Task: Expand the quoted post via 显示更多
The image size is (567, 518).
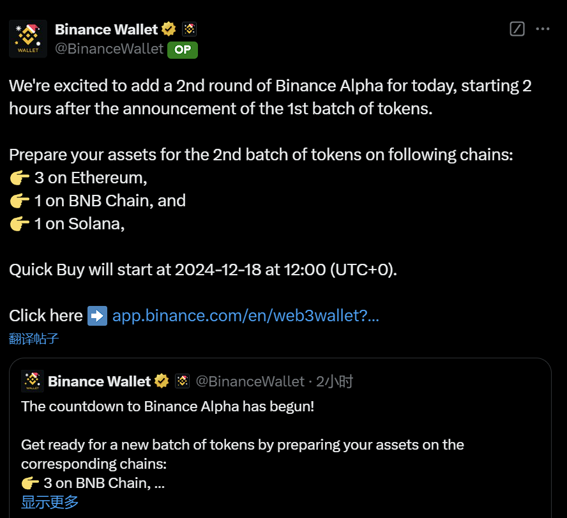Action: tap(49, 503)
